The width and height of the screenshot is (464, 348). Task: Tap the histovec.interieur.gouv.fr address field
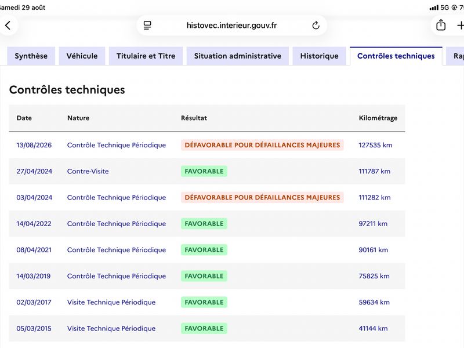(231, 26)
